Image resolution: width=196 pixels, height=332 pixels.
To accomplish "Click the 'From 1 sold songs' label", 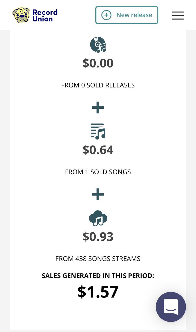I will point(98,172).
